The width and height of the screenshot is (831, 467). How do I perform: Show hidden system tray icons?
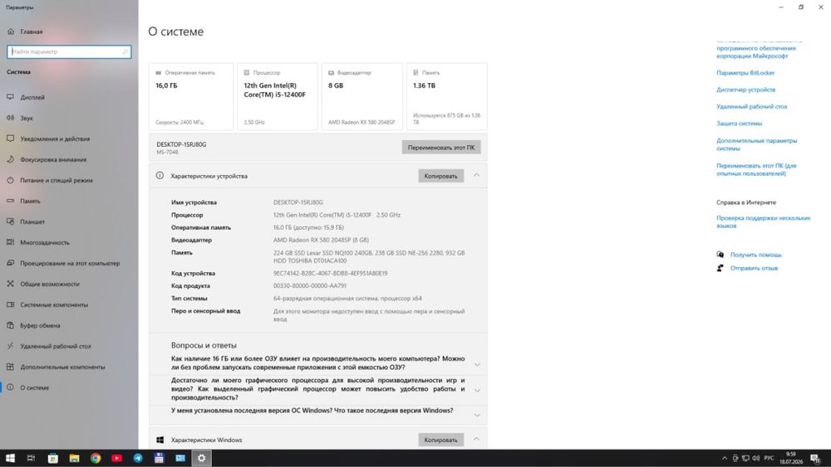pos(725,458)
